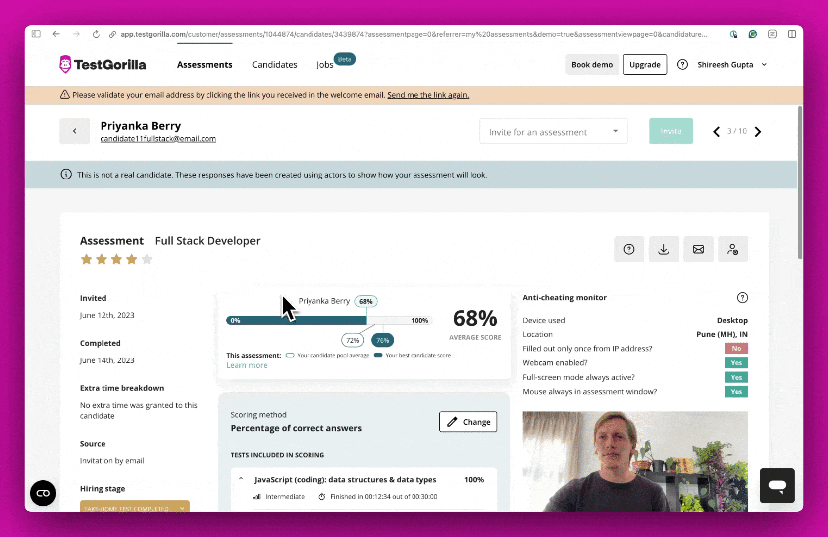Switch to the Candidates section
This screenshot has width=828, height=537.
(x=274, y=64)
